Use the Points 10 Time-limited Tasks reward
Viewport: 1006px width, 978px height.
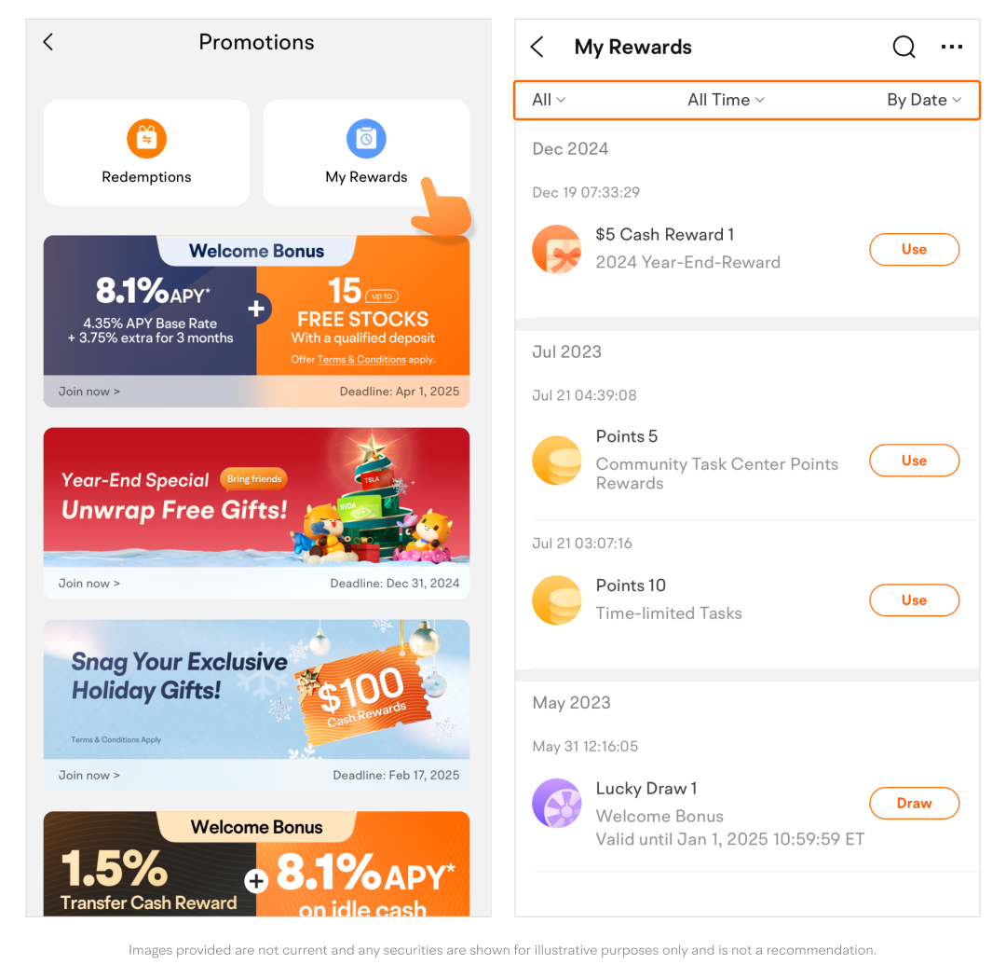point(915,599)
